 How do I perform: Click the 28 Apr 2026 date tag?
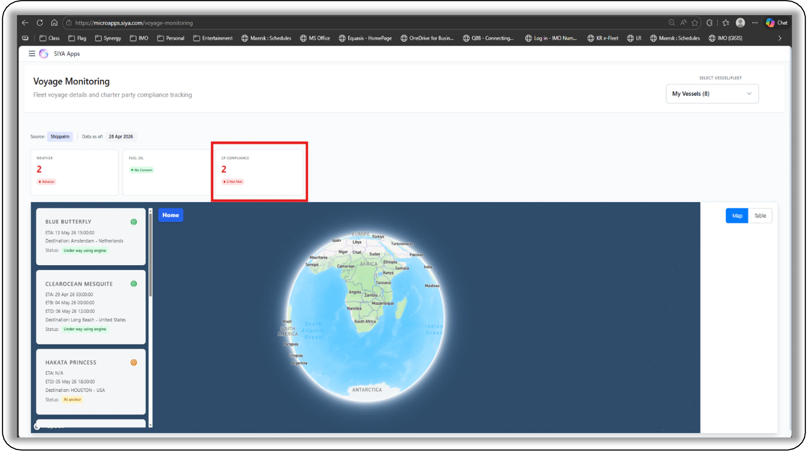pos(121,137)
